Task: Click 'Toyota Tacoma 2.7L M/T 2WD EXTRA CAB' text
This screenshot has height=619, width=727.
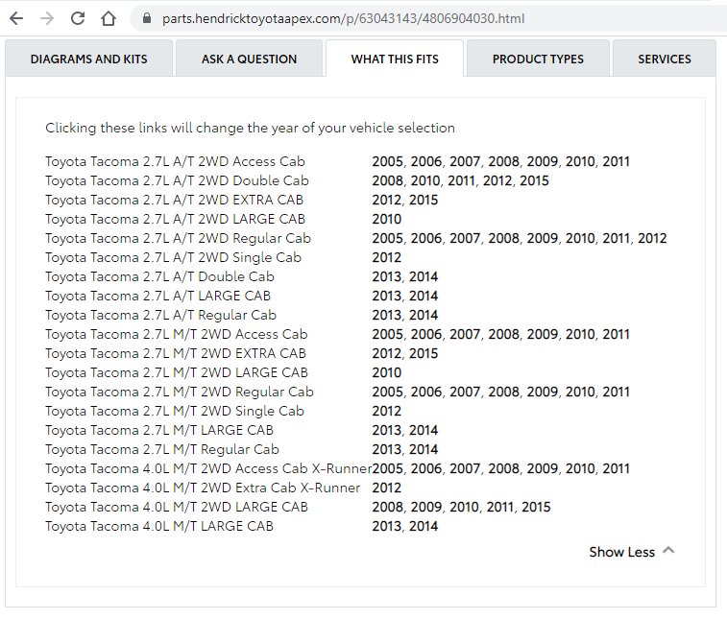Action: tap(176, 354)
